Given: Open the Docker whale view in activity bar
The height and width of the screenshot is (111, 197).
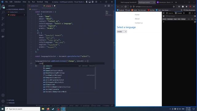Looking at the screenshot, I should coord(3,36).
